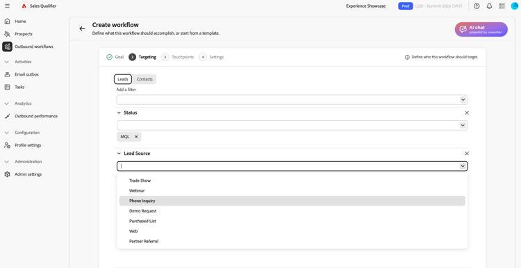
Task: Click the green Goal completed checkmark
Action: (109, 57)
